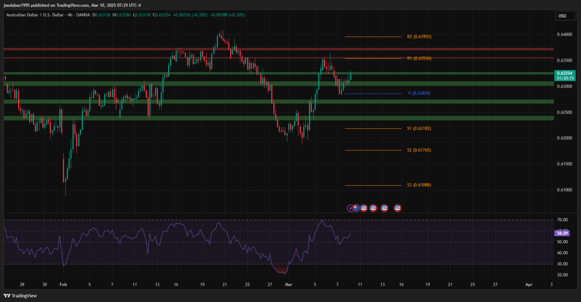Click the Mar label on time axis

[289, 285]
